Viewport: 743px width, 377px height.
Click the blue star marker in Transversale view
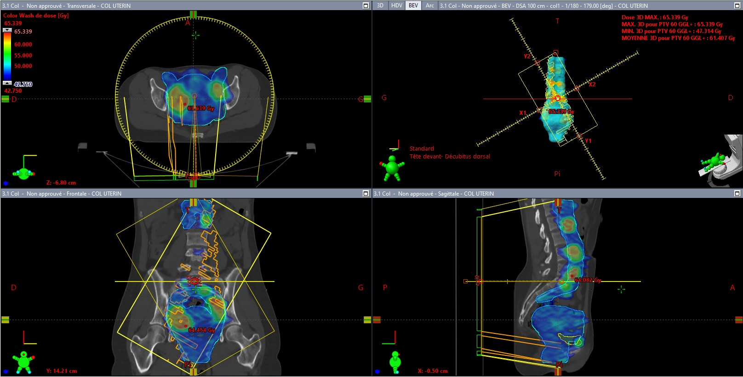point(6,183)
